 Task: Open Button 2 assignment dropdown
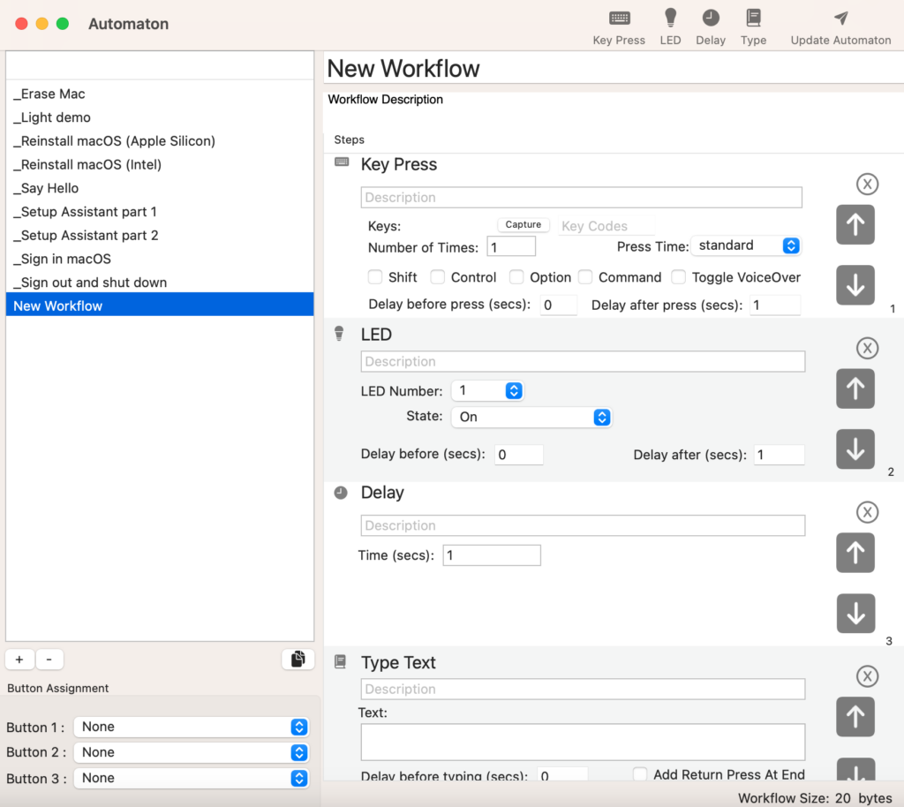click(192, 752)
